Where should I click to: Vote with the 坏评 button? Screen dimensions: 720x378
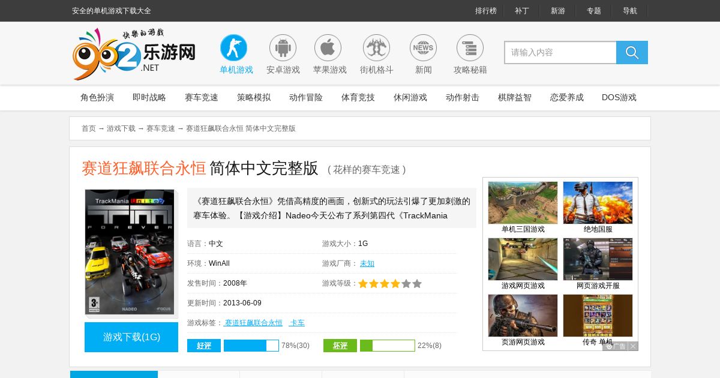(340, 346)
